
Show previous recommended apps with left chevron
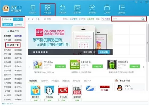point(29,67)
